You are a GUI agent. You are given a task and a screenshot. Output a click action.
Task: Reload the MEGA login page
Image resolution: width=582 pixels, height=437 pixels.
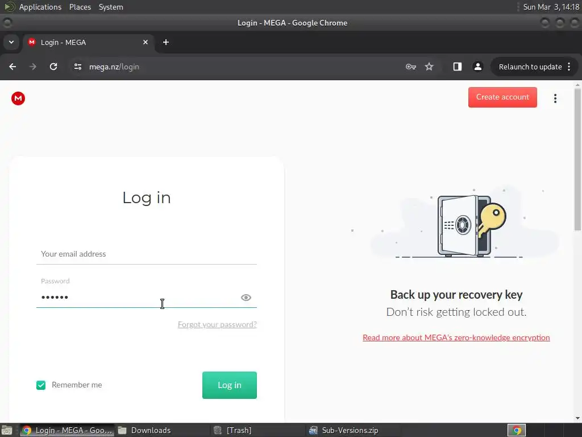tap(53, 67)
